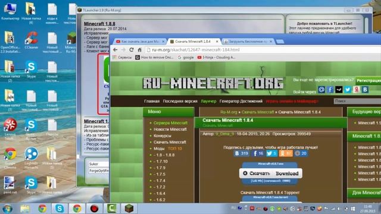The width and height of the screenshot is (381, 214).
Task: Reload the ru-m.org page
Action: tap(132, 50)
